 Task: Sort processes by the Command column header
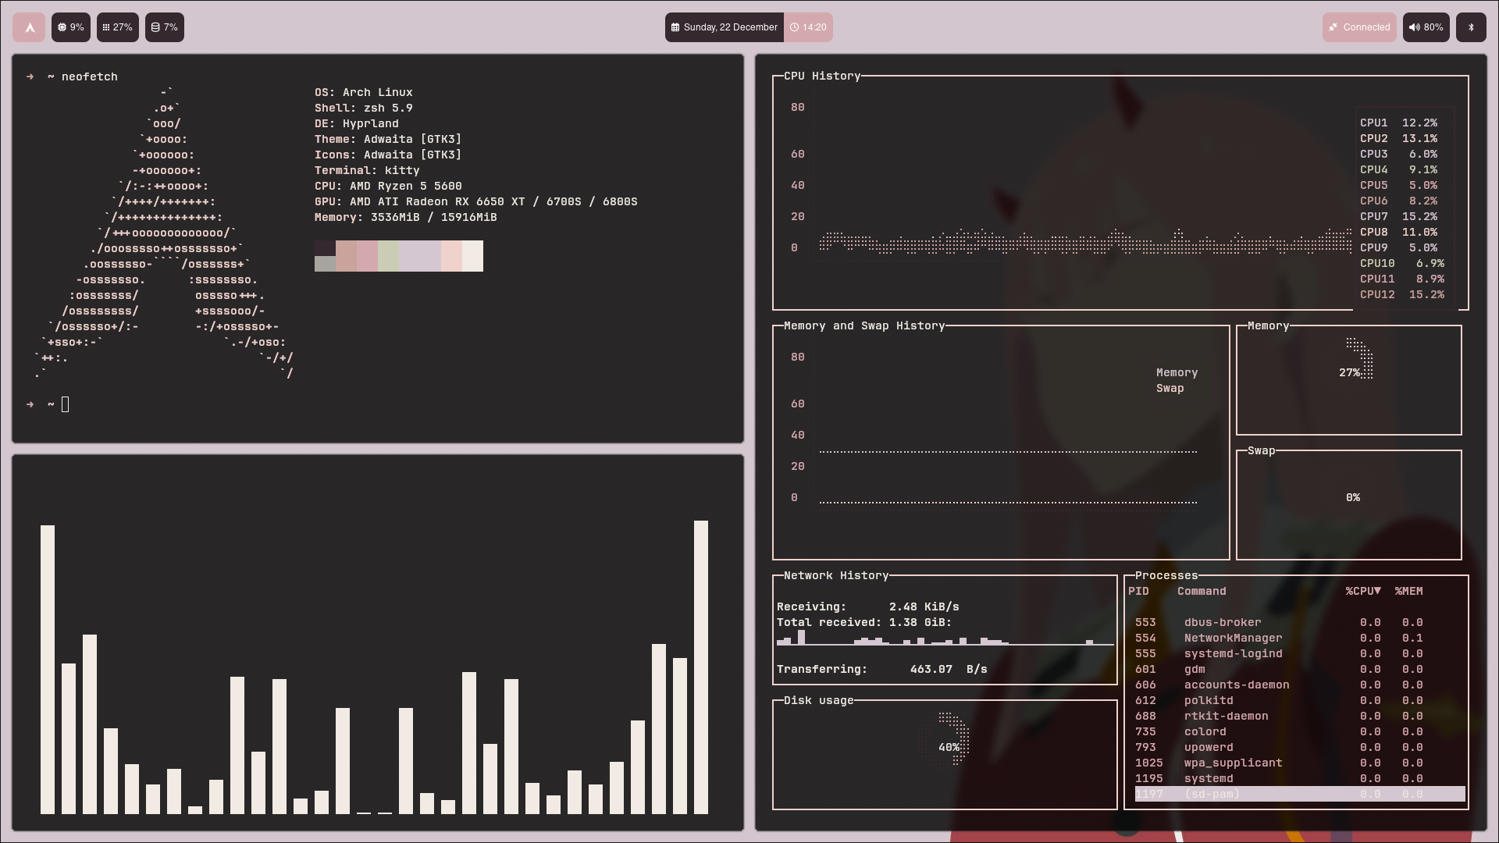[x=1202, y=592]
